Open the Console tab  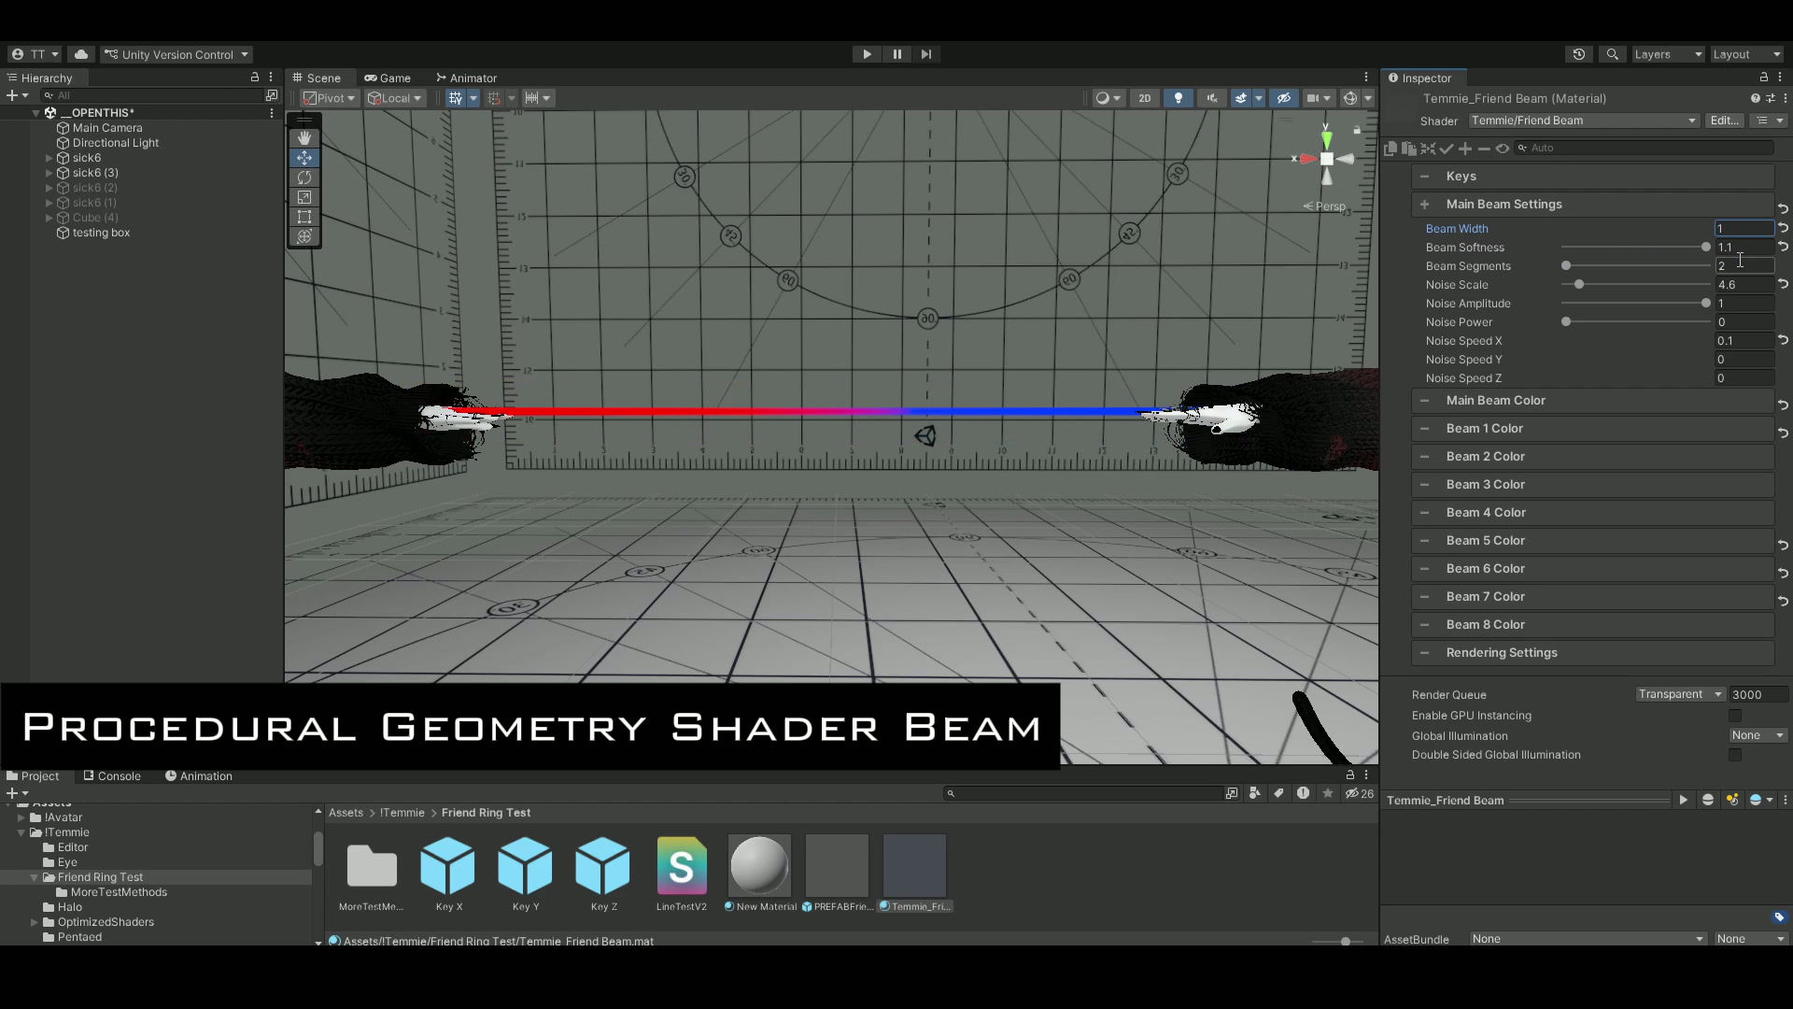coord(120,775)
